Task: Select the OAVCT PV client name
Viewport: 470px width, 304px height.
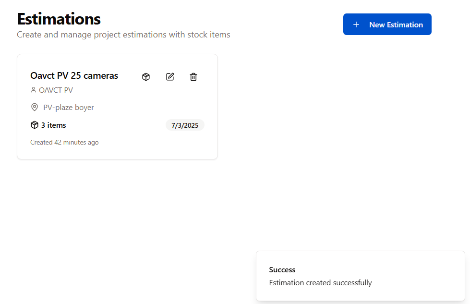Action: (x=56, y=90)
